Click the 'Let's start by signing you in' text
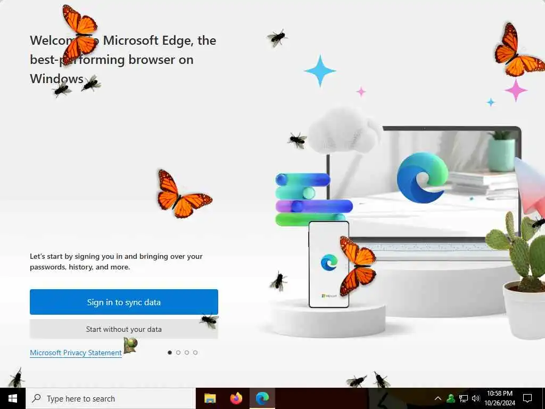 click(116, 261)
